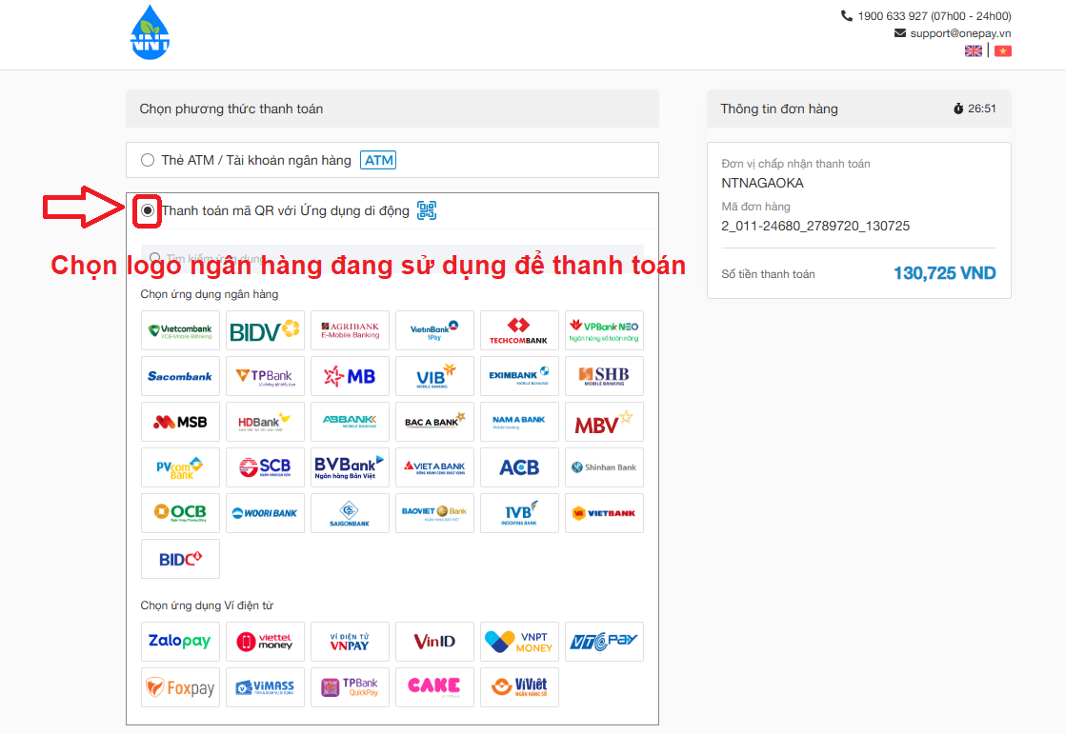Choose the OCB logo
1065x734 pixels.
click(x=180, y=512)
